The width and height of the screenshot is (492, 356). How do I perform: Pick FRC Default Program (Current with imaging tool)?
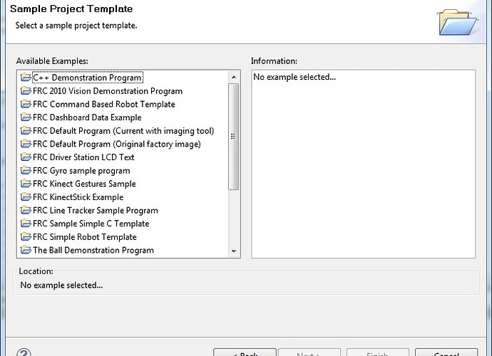click(x=123, y=131)
